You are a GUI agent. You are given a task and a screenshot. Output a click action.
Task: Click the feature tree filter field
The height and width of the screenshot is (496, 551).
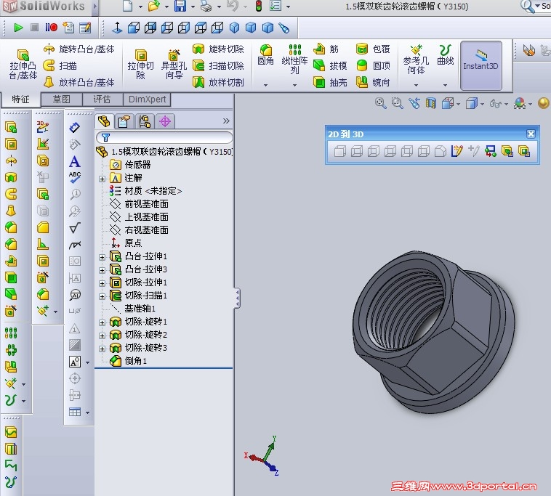[x=164, y=137]
